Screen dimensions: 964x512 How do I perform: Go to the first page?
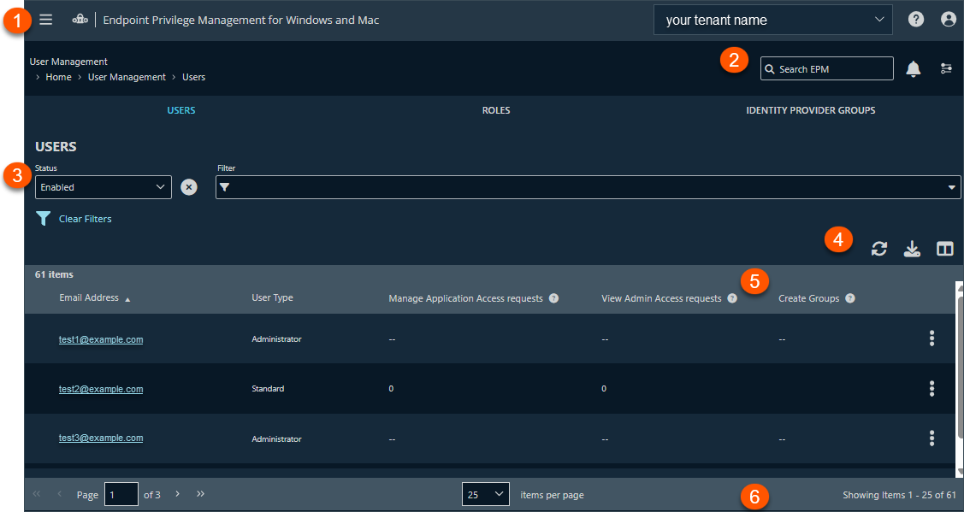click(36, 493)
